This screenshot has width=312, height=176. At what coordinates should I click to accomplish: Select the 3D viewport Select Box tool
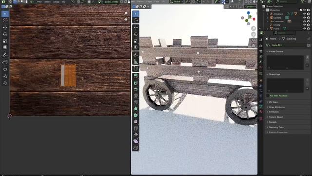coord(136,14)
